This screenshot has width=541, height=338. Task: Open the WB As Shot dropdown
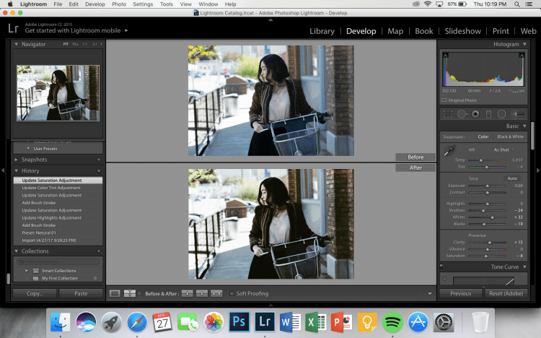[503, 149]
